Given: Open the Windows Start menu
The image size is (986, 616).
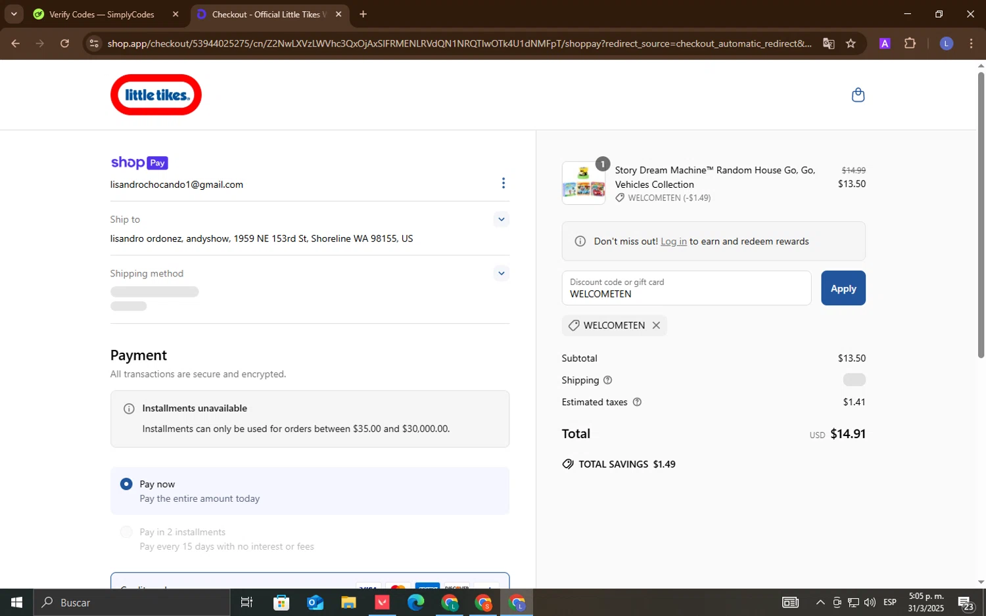Looking at the screenshot, I should pos(16,602).
